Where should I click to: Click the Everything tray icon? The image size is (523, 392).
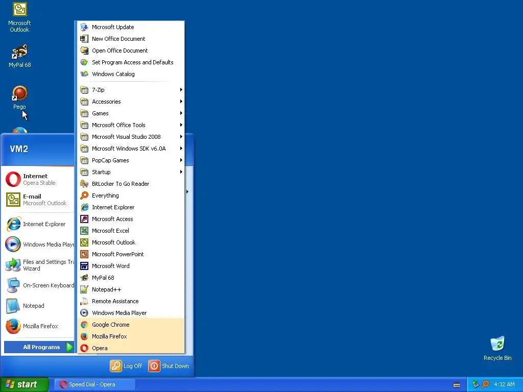point(485,384)
